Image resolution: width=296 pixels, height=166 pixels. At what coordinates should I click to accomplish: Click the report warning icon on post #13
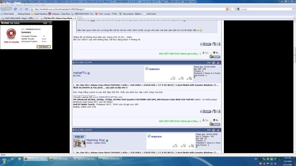coord(218,62)
